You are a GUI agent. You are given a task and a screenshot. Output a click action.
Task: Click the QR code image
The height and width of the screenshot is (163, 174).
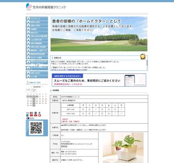click(36, 128)
